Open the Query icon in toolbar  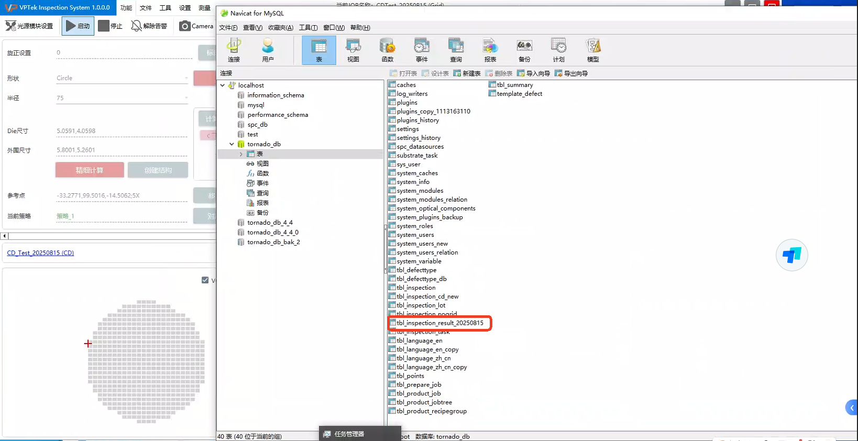456,50
